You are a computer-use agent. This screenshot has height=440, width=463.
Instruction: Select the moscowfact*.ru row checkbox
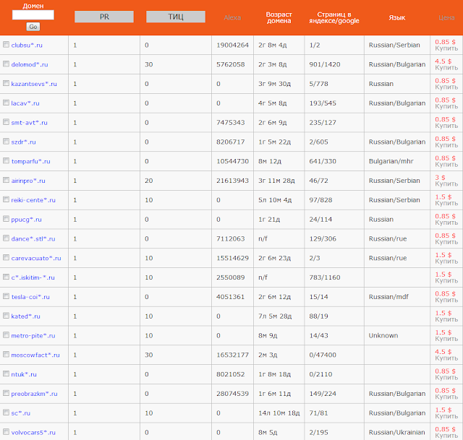6,355
